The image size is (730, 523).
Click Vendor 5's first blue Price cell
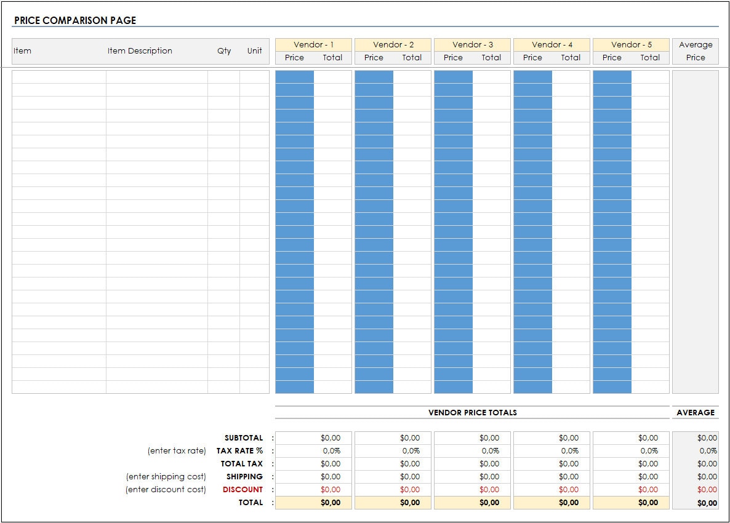click(612, 75)
